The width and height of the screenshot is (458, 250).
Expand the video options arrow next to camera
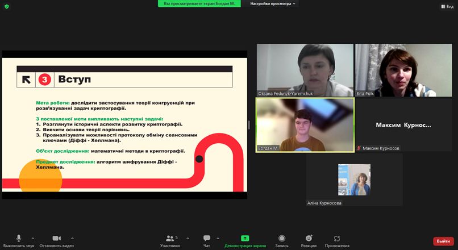(x=72, y=239)
